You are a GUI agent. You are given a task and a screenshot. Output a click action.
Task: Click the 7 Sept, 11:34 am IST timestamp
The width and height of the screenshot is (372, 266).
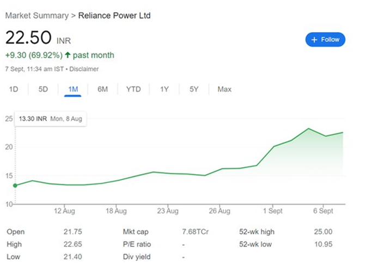tap(34, 69)
